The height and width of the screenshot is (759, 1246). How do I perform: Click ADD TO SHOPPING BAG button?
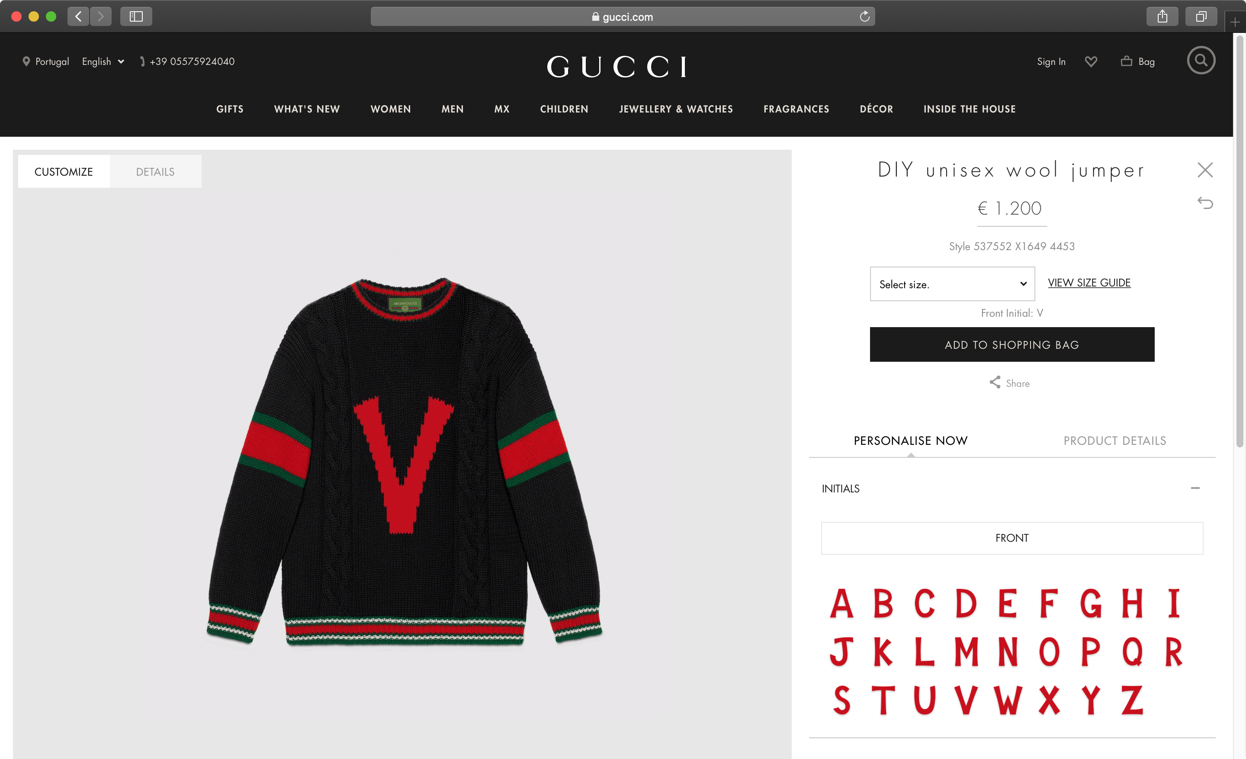click(x=1012, y=344)
